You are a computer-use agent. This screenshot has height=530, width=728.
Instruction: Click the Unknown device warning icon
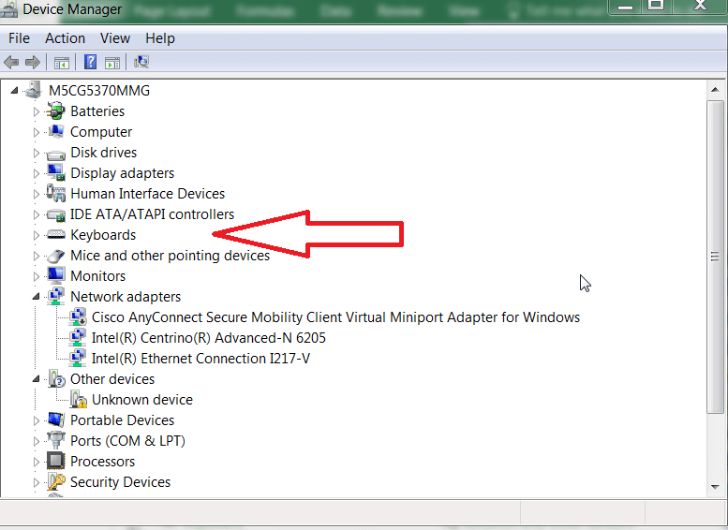point(79,400)
